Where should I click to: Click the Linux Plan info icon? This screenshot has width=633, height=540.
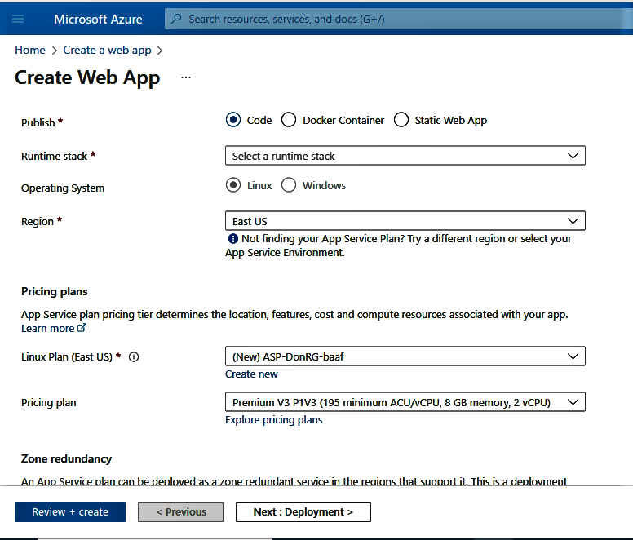[135, 356]
